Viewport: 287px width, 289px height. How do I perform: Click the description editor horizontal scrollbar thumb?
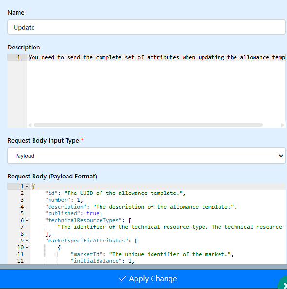[148, 125]
